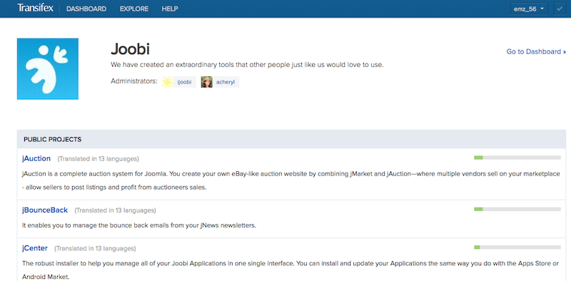Open the jBounceBack project

[x=45, y=210]
